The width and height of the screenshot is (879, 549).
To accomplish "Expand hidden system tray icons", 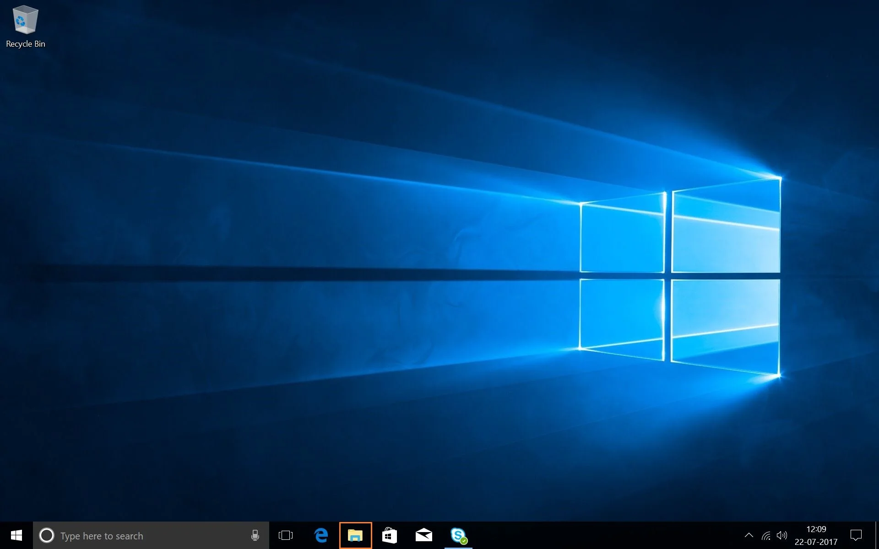I will click(749, 535).
